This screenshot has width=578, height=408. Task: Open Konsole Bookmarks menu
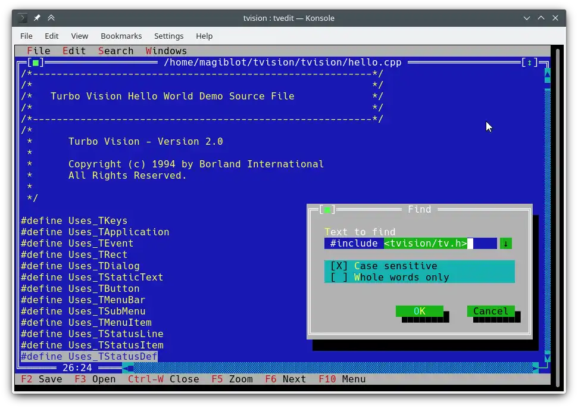click(x=121, y=36)
